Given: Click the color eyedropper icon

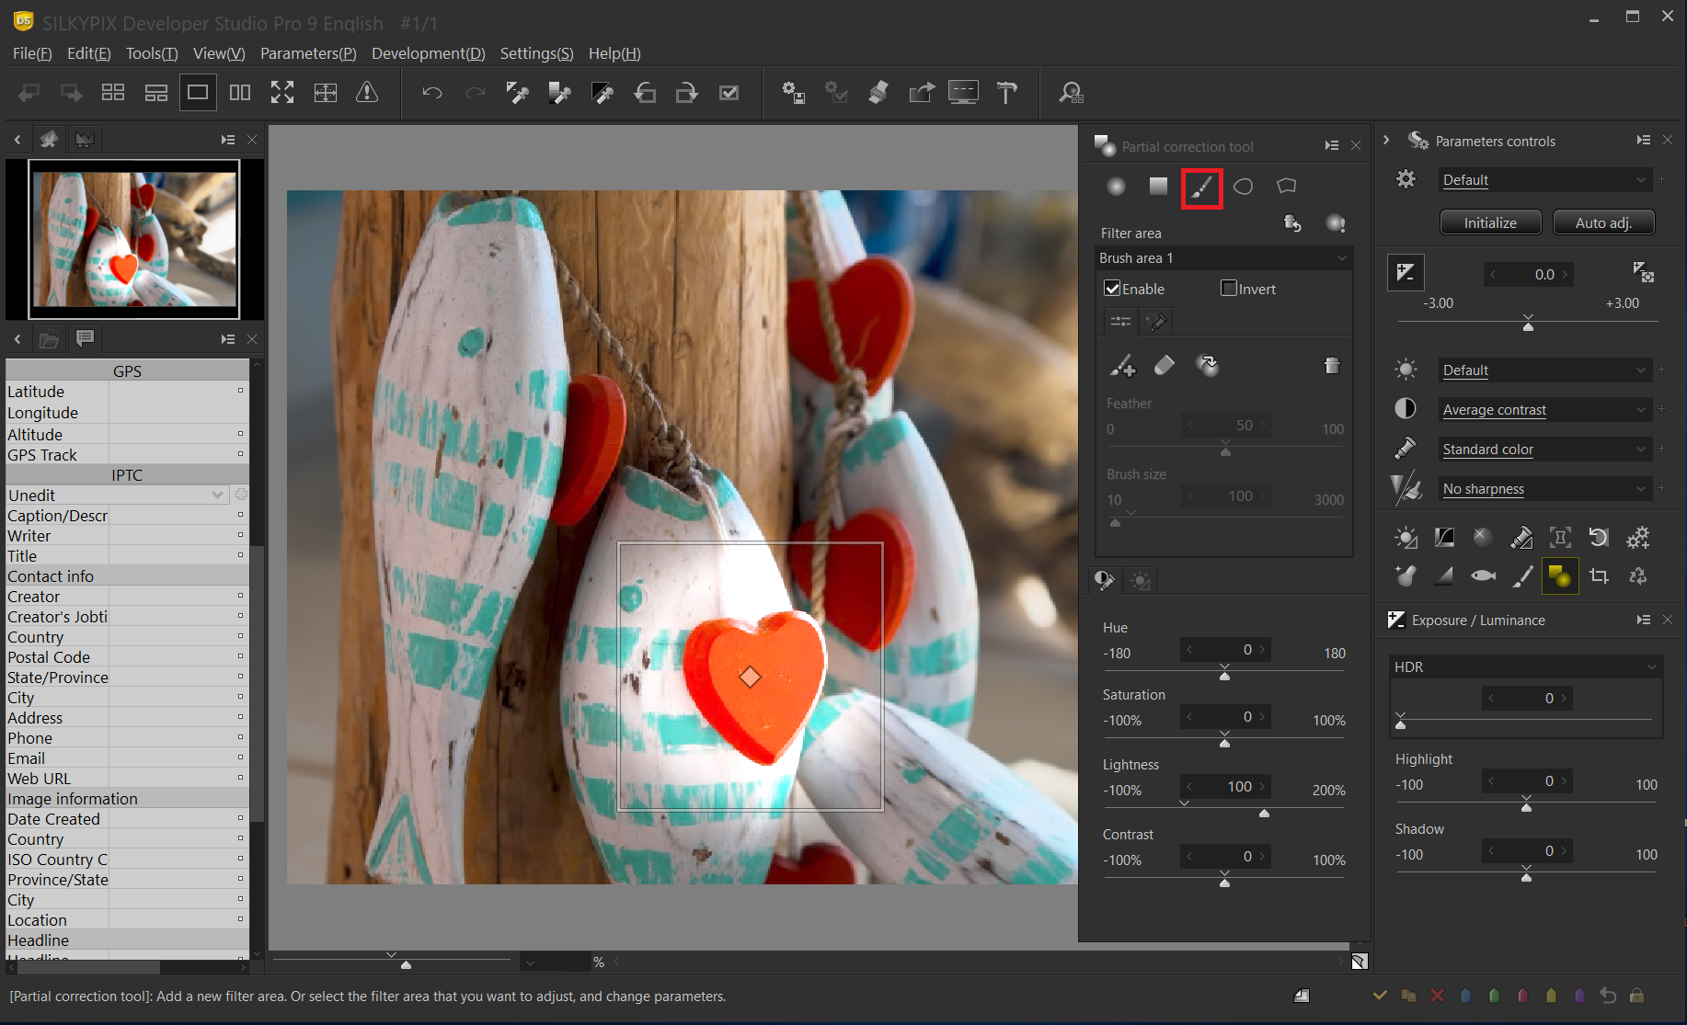Looking at the screenshot, I should 1406,450.
